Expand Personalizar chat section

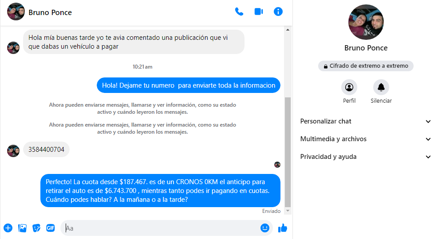(x=366, y=121)
